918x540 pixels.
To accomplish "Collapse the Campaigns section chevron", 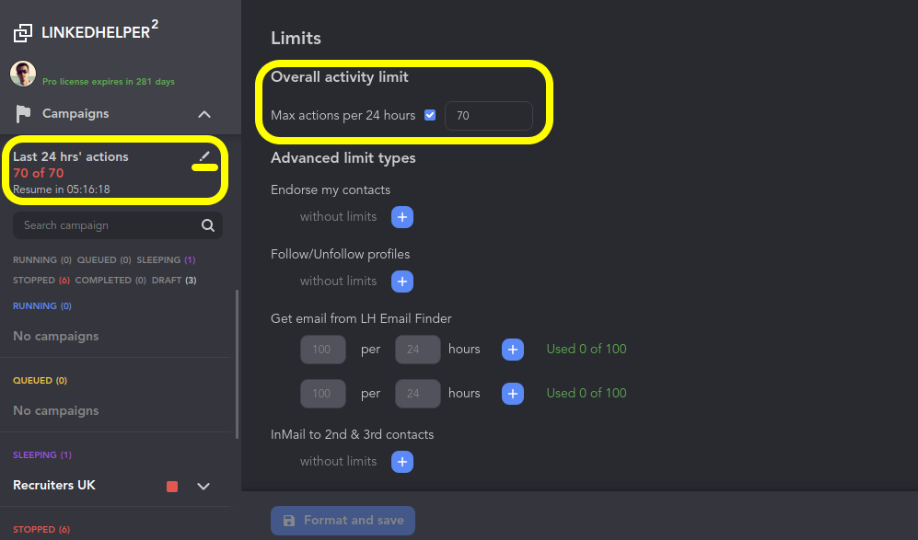I will tap(204, 114).
